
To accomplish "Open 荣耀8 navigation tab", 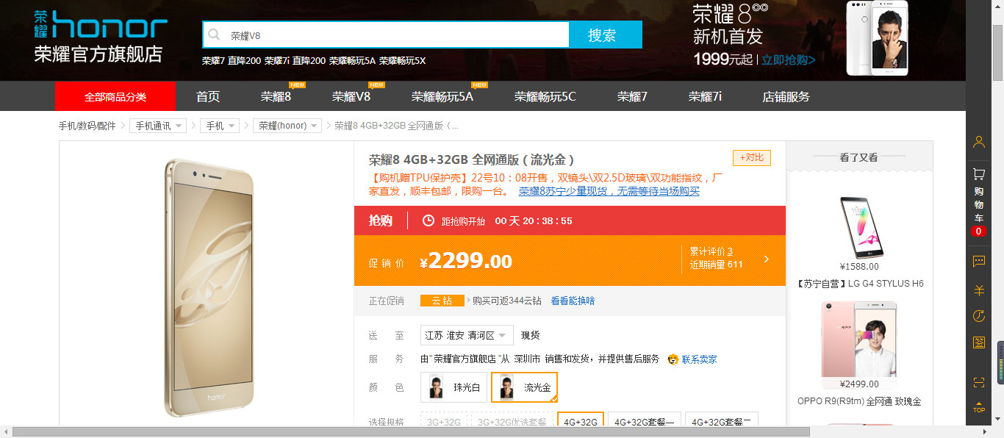I will 276,96.
